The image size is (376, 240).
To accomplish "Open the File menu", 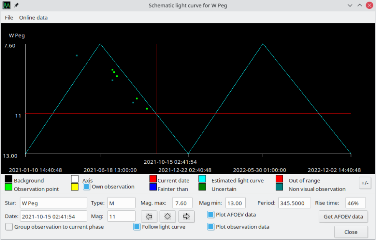I will [x=9, y=17].
